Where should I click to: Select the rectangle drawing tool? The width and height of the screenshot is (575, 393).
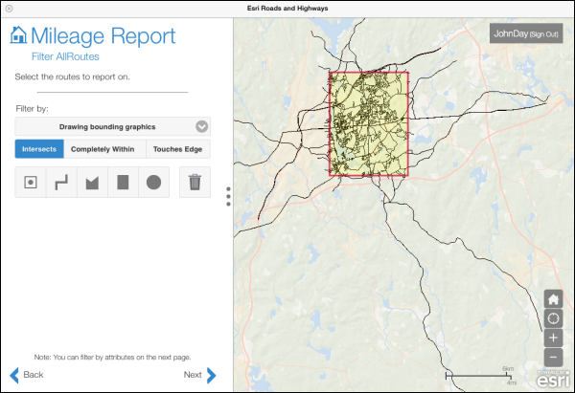(x=123, y=182)
